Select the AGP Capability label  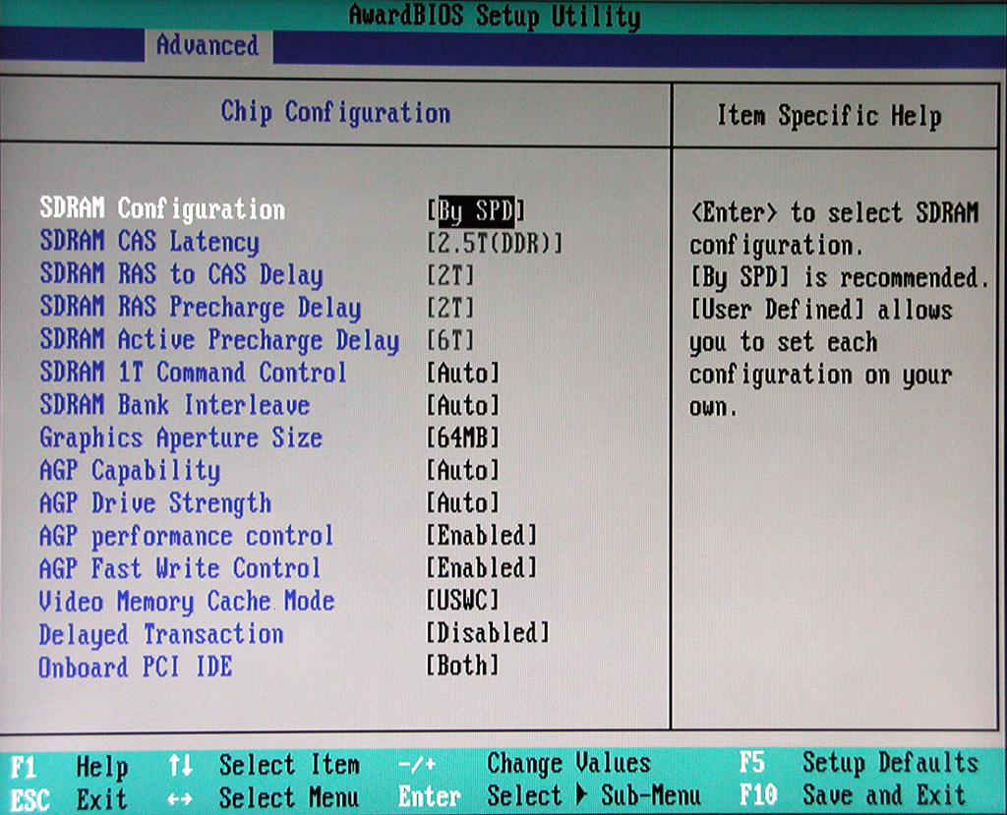coord(130,471)
